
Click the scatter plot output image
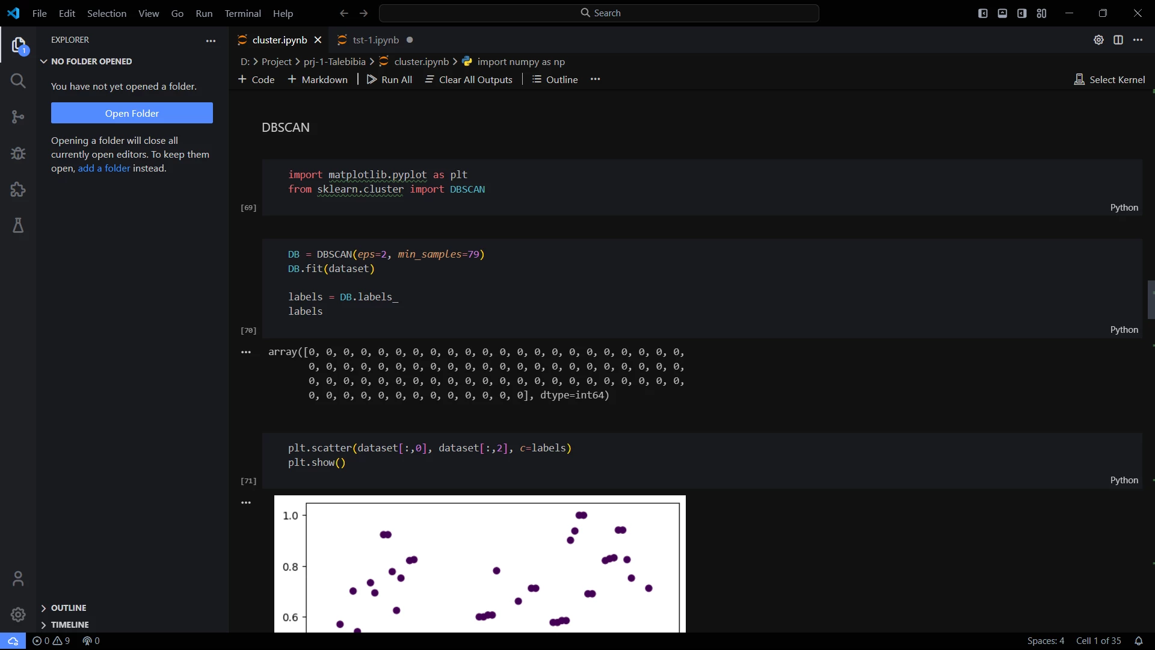pos(480,564)
